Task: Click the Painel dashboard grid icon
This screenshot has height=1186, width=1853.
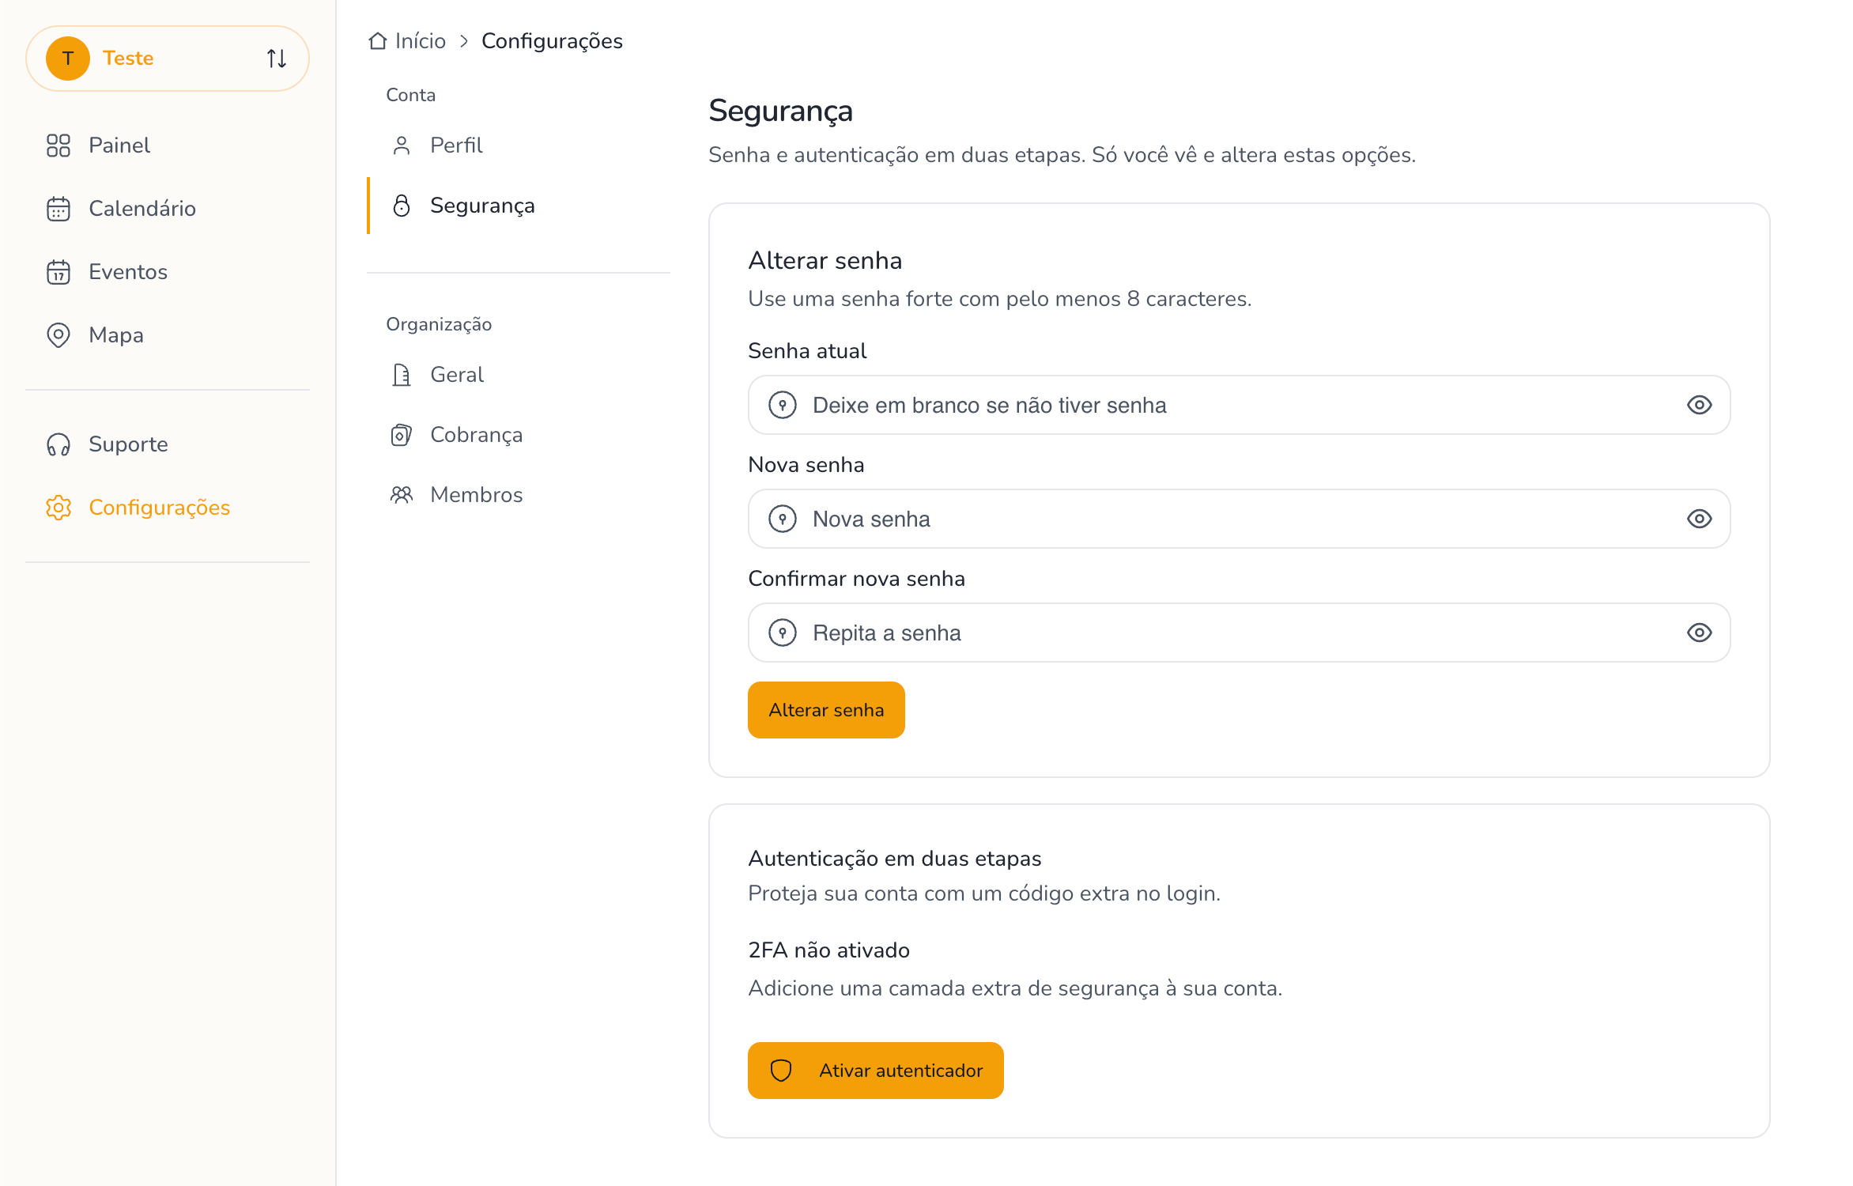Action: click(x=58, y=145)
